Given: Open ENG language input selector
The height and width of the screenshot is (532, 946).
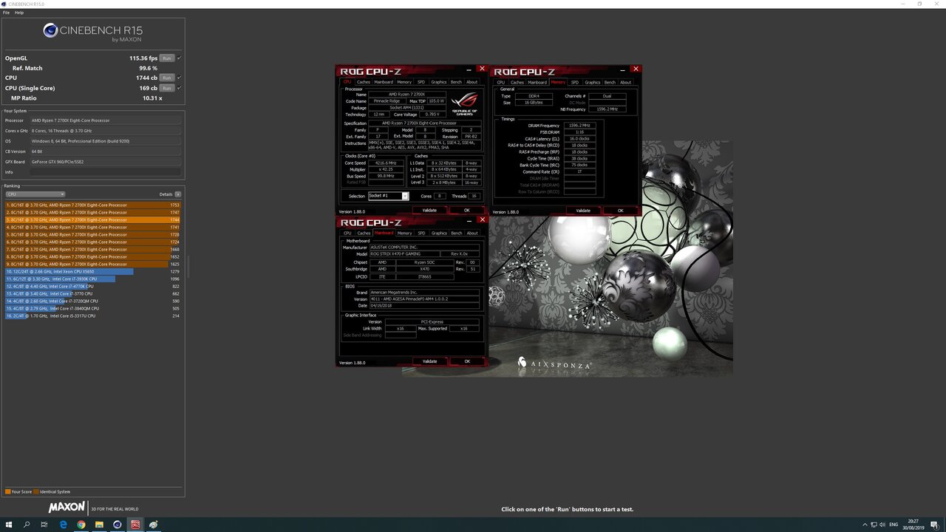Looking at the screenshot, I should pyautogui.click(x=894, y=525).
